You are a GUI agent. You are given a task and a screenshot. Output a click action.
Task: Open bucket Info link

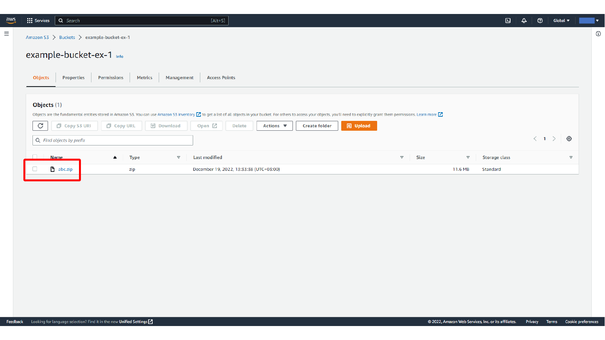click(x=119, y=56)
